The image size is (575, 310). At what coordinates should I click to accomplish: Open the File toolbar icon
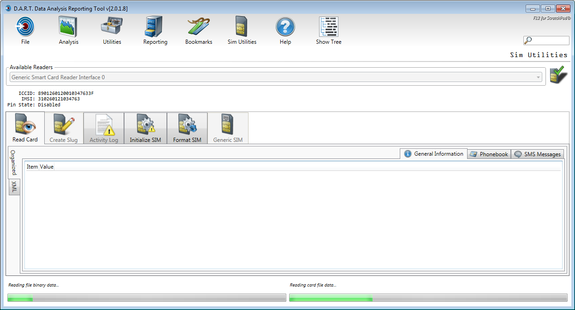coord(25,27)
